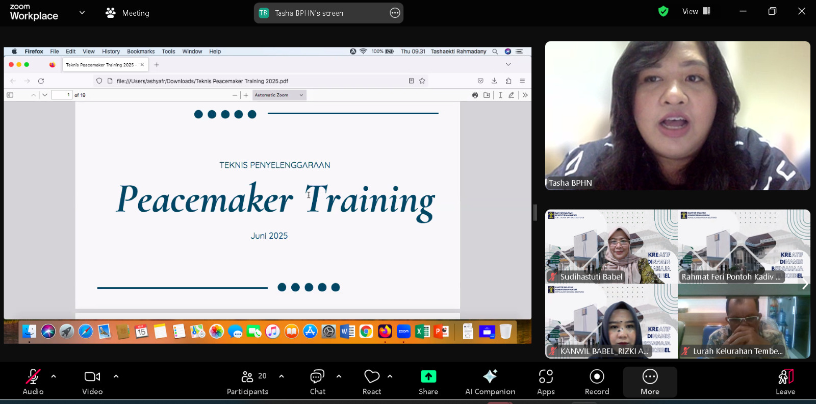Open Meeting info at top left
The width and height of the screenshot is (816, 404).
point(127,13)
